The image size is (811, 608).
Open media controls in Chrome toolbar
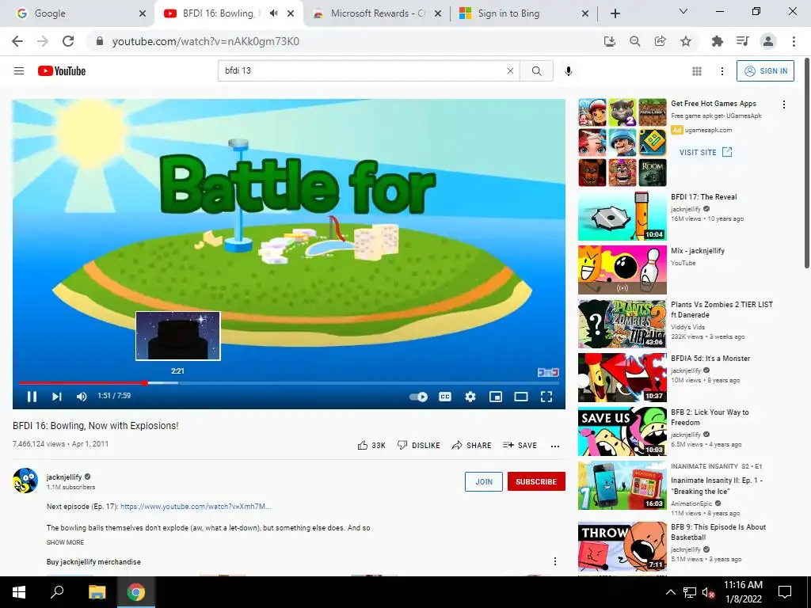[742, 41]
